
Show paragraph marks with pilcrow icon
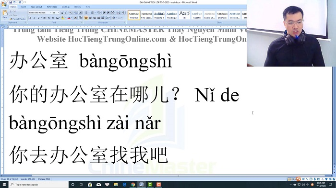[x=123, y=13]
